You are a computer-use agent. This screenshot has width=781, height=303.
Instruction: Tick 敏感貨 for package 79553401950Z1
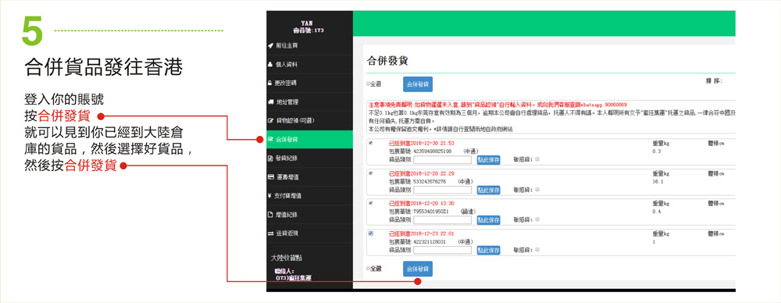pyautogui.click(x=537, y=219)
